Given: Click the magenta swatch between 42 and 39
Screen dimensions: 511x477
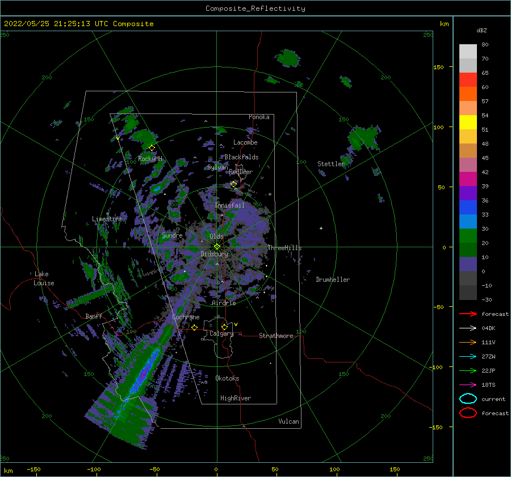Looking at the screenshot, I should (468, 179).
